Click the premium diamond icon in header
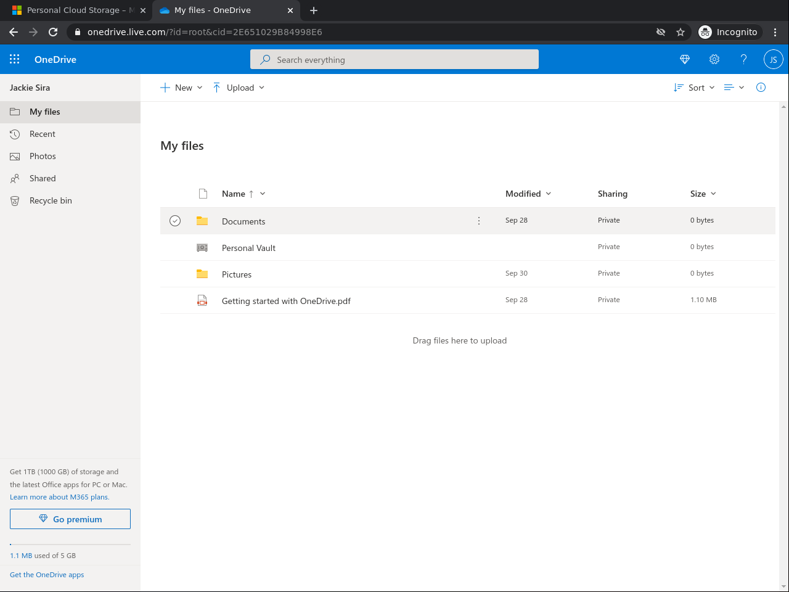The height and width of the screenshot is (592, 789). tap(684, 59)
